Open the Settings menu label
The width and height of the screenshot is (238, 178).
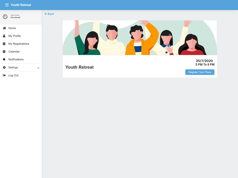pyautogui.click(x=13, y=67)
